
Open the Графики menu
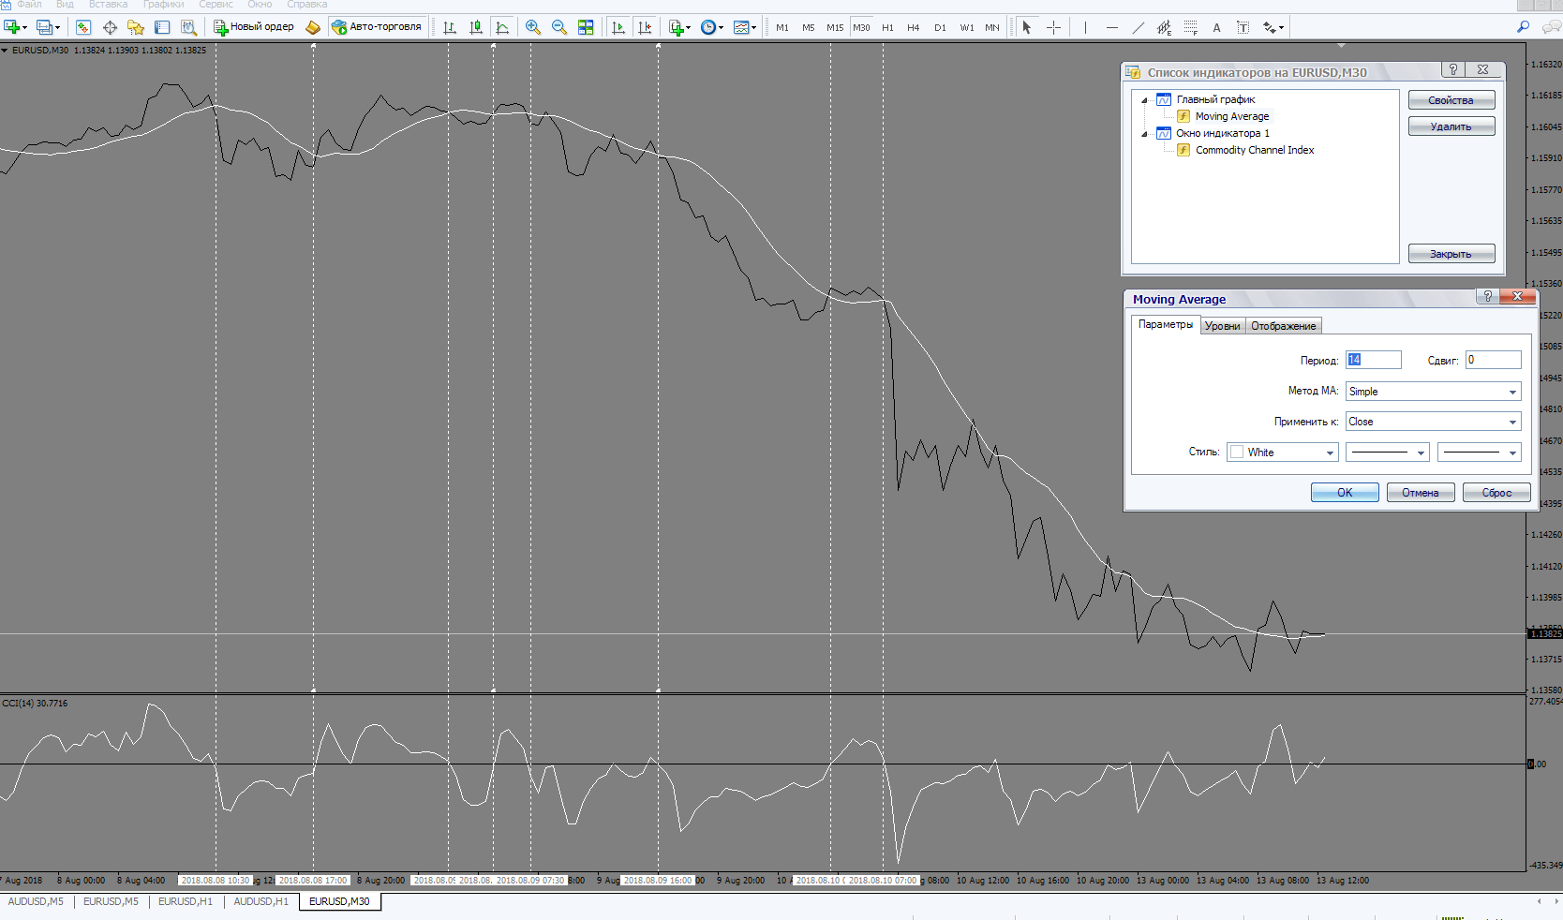click(163, 5)
